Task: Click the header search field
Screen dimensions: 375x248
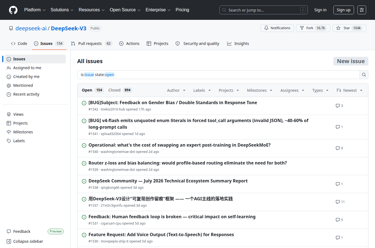Action: point(264,10)
